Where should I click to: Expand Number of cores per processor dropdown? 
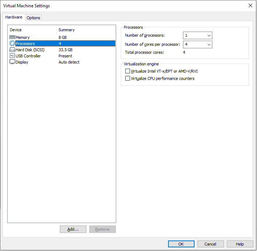197,45
